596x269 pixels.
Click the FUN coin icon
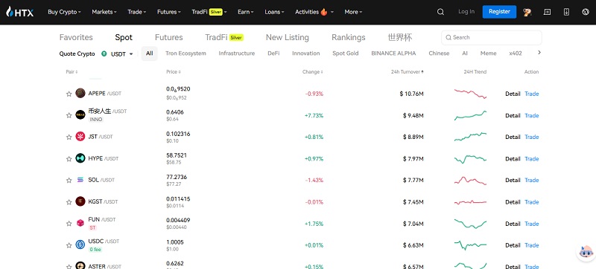[80, 223]
